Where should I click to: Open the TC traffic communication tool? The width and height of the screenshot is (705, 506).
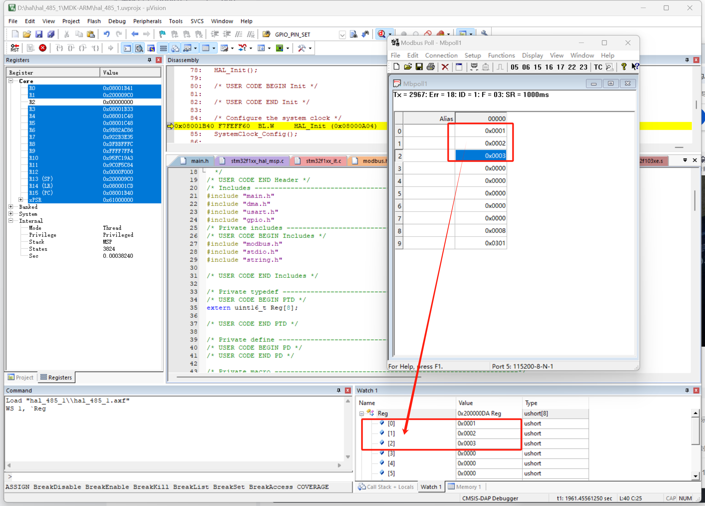click(x=598, y=67)
